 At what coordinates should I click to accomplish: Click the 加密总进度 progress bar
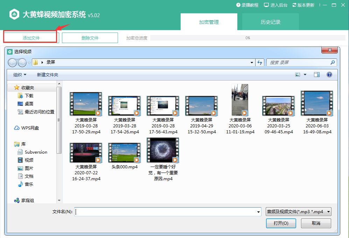(x=247, y=38)
